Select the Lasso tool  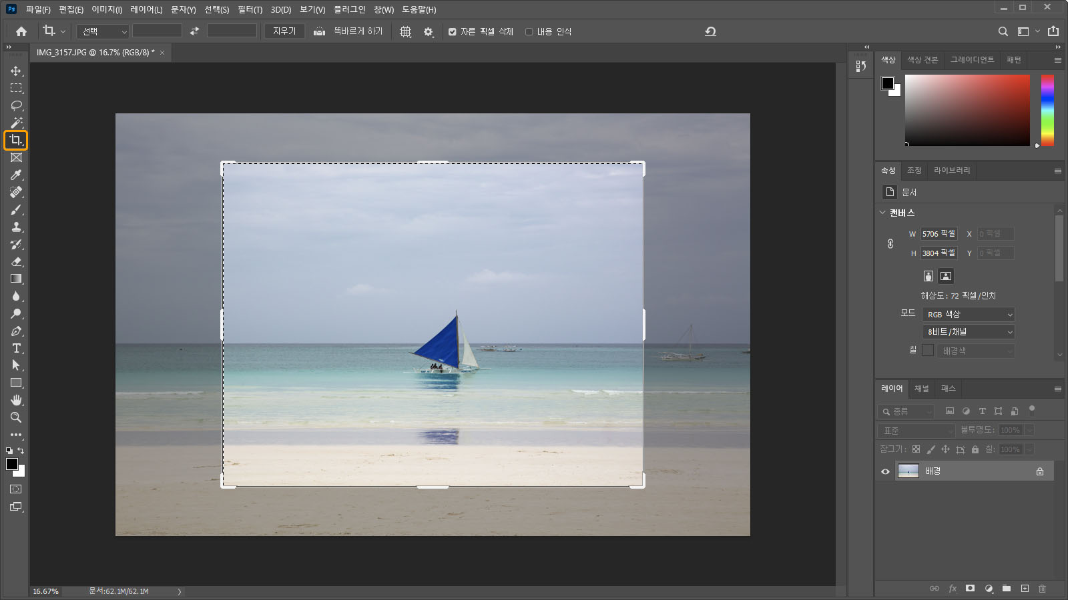[16, 105]
